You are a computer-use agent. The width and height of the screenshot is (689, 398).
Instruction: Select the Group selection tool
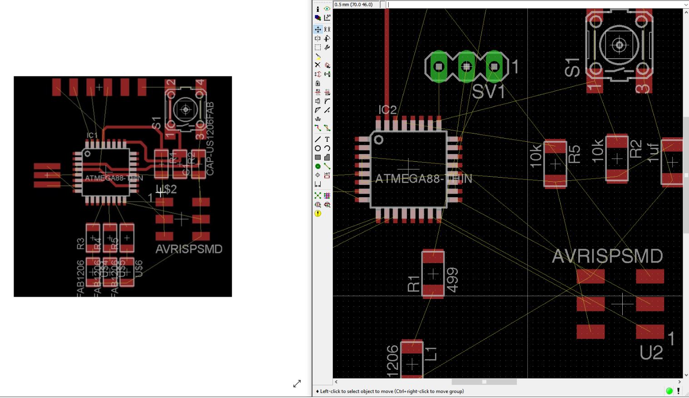coord(317,47)
